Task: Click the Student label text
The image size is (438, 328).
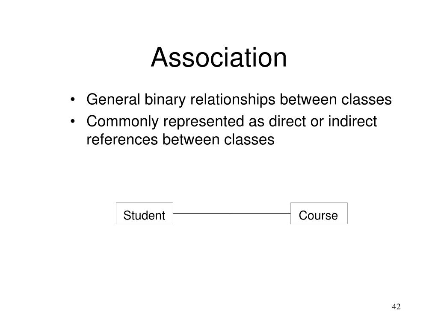Action: (x=144, y=215)
